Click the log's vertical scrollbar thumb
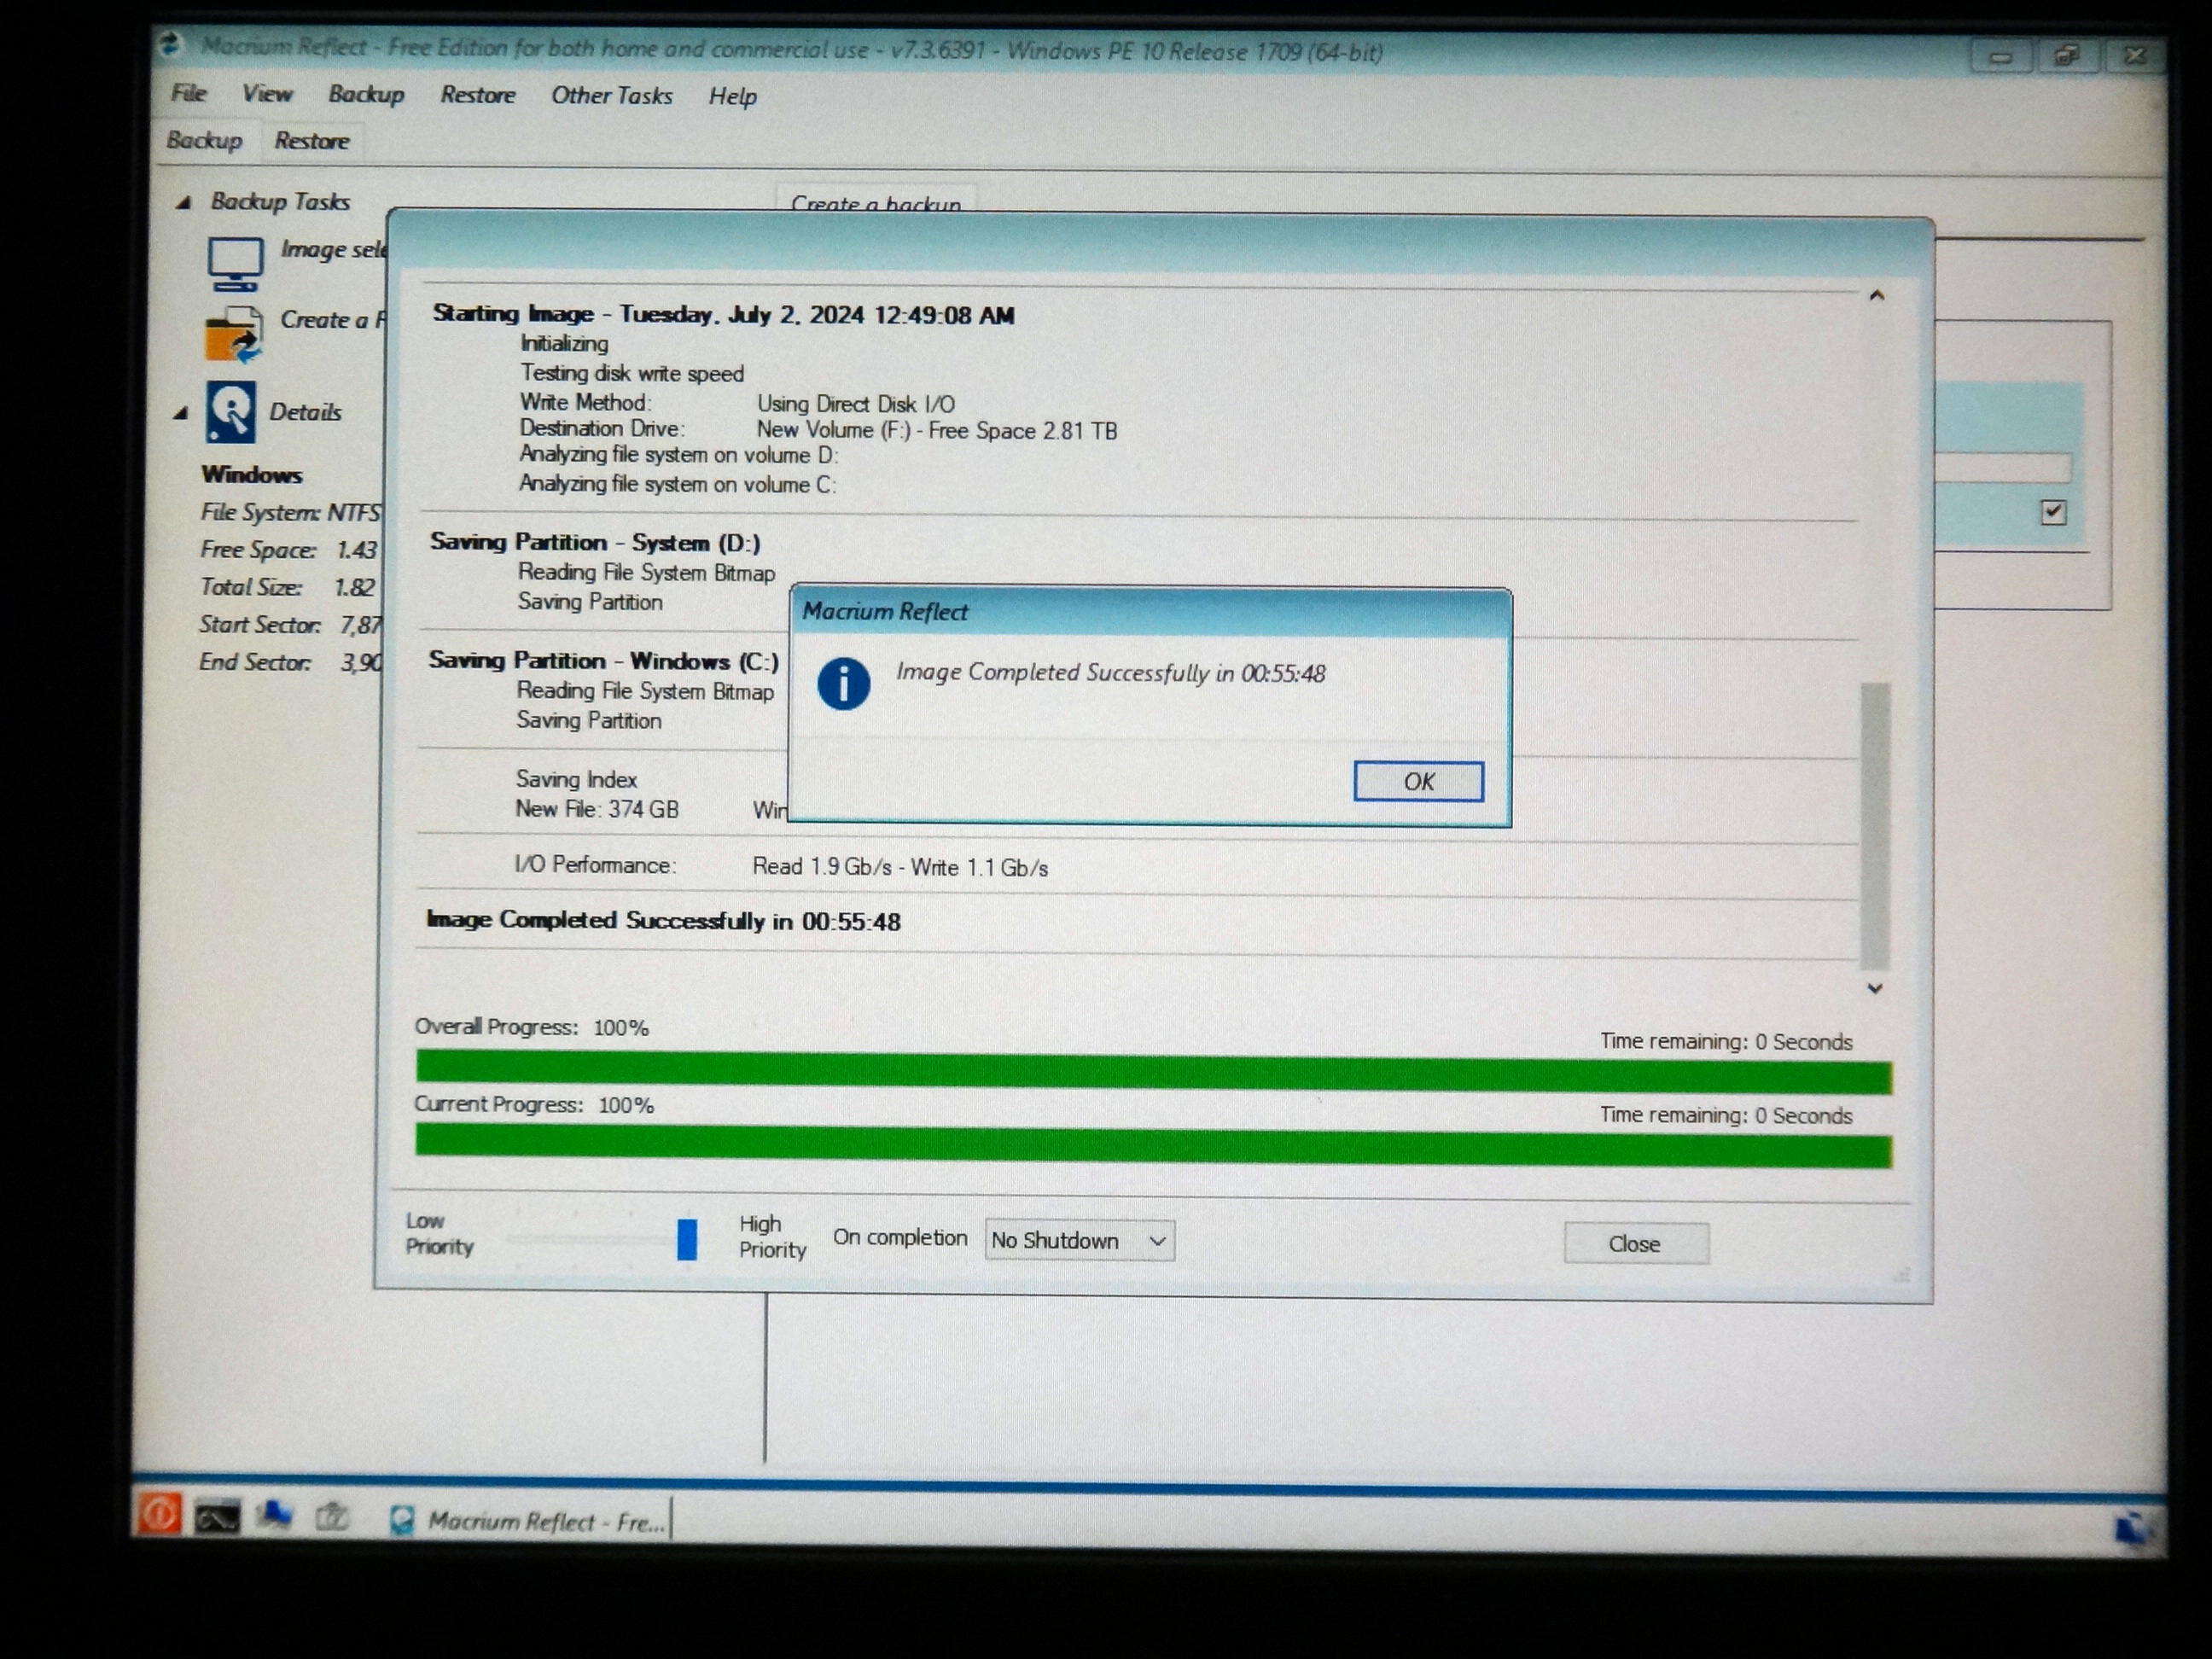This screenshot has width=2212, height=1659. tap(1875, 826)
